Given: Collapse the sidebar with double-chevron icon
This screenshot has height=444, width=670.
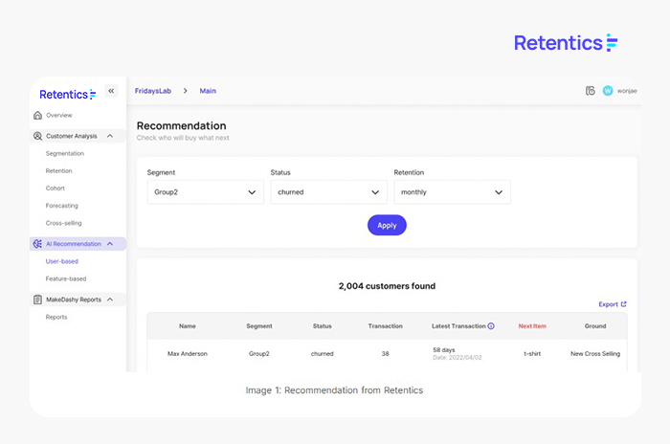Looking at the screenshot, I should pos(111,91).
